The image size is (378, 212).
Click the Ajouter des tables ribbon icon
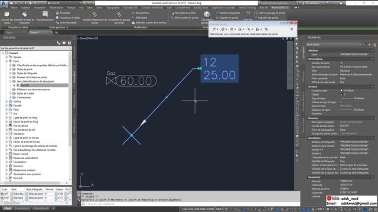pyautogui.click(x=7, y=15)
